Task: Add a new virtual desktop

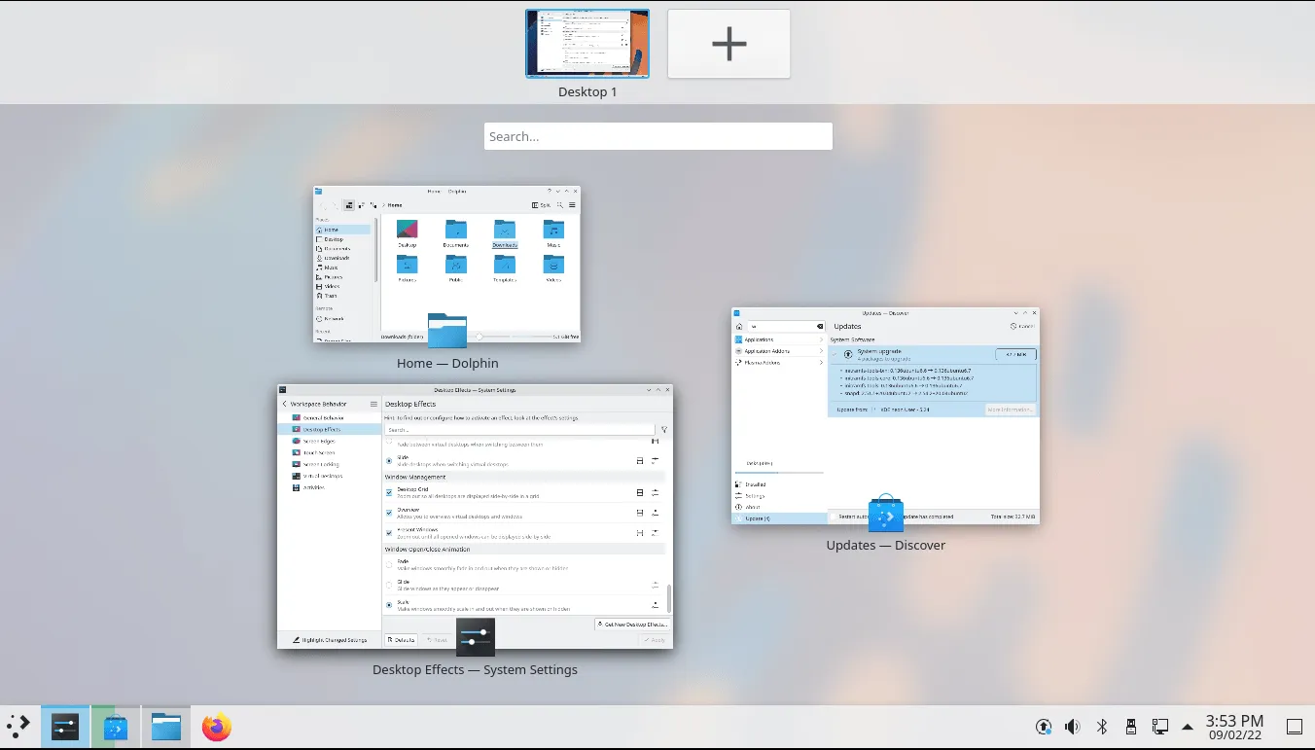Action: (729, 44)
